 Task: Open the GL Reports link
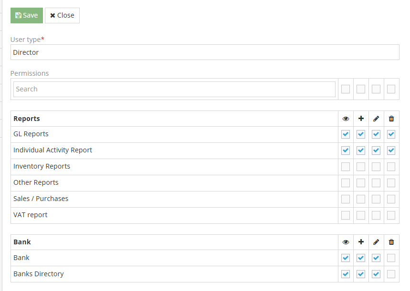(31, 134)
